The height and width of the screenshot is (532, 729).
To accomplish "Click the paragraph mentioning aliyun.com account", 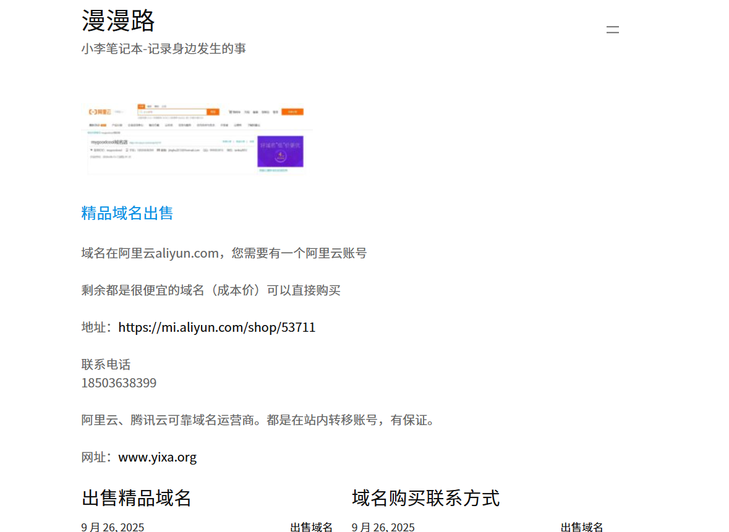I will (x=223, y=253).
